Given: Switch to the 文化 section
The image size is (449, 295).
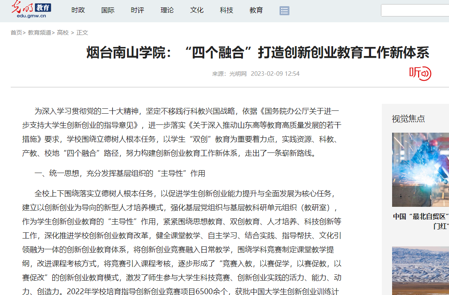Looking at the screenshot, I should coord(197,10).
